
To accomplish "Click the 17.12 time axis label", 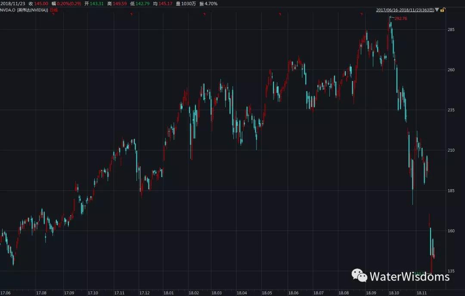I will point(144,293).
